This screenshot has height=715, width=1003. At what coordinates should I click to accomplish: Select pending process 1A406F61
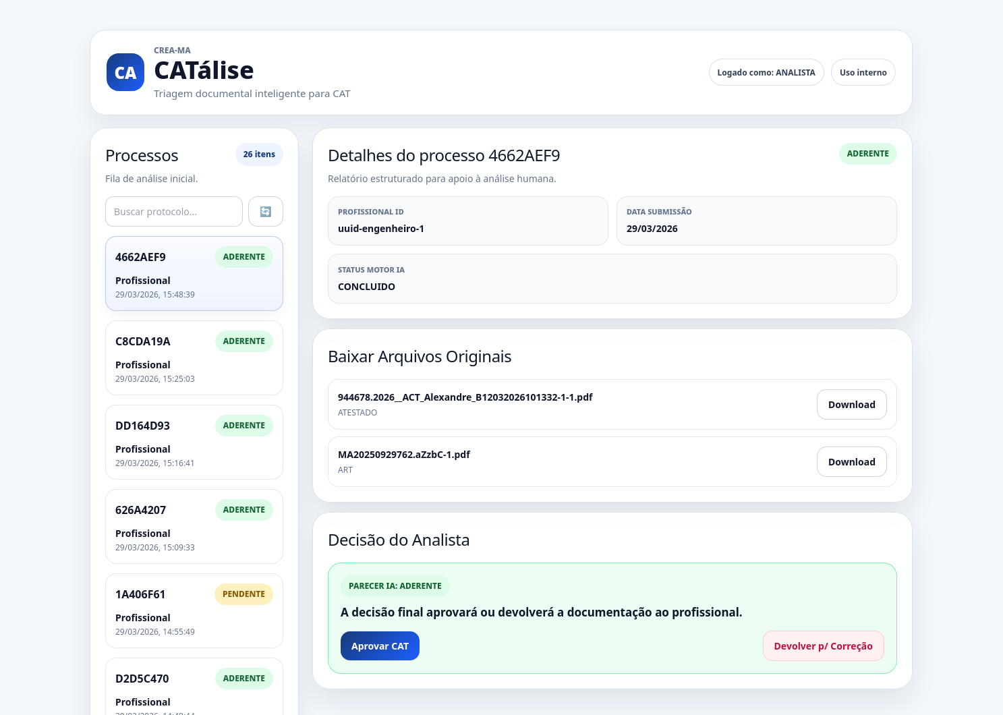coord(194,610)
